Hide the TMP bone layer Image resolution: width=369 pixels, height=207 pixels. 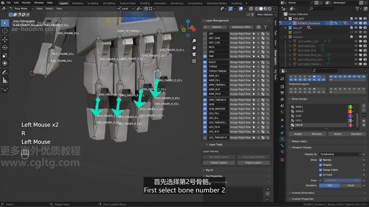pyautogui.click(x=205, y=56)
